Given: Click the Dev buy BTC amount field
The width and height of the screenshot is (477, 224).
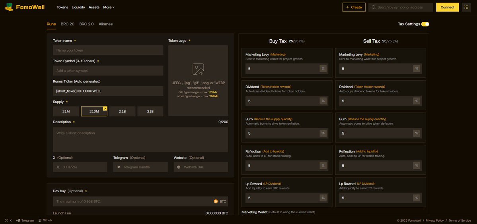Looking at the screenshot, I should click(140, 201).
